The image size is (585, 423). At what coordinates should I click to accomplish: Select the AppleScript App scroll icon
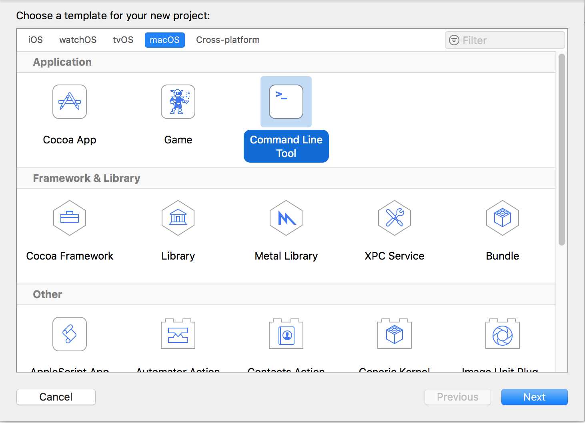coord(70,334)
